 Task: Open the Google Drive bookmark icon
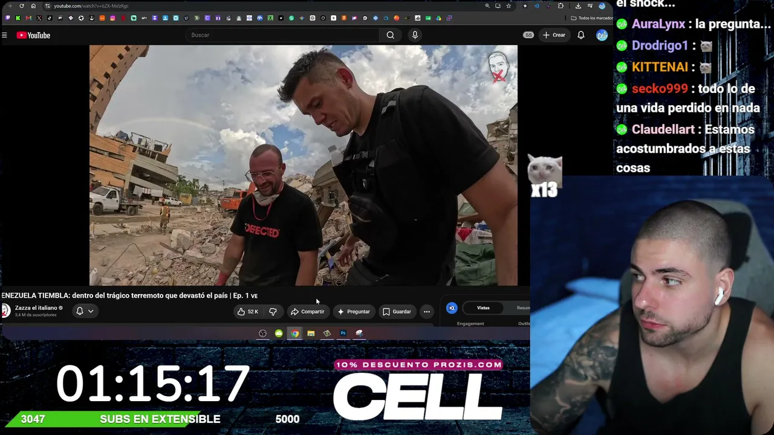click(438, 18)
